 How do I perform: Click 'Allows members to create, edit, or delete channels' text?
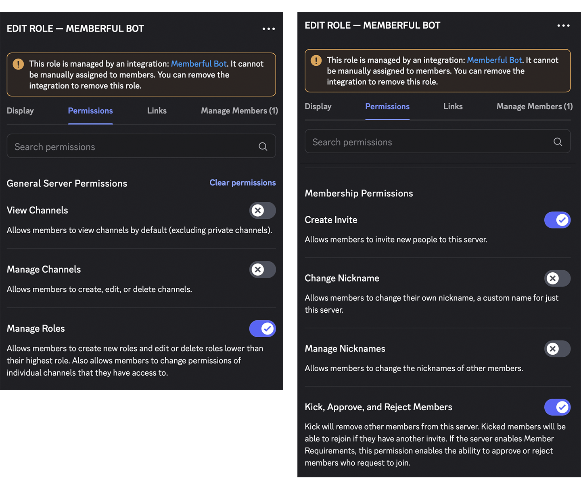coord(99,289)
